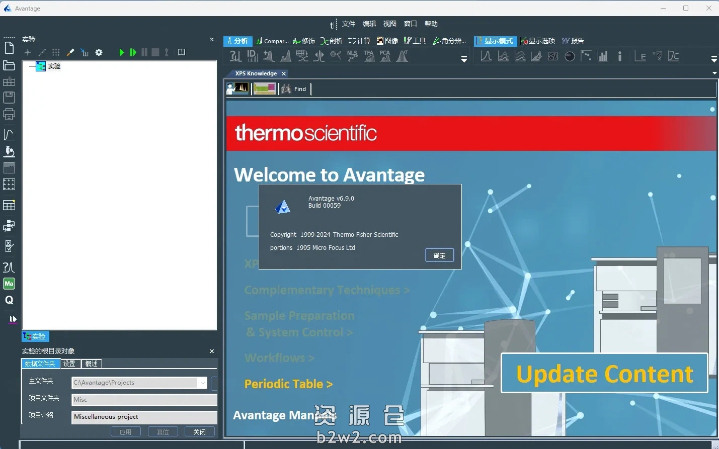The width and height of the screenshot is (719, 449).
Task: Open the experiment settings gear icon
Action: [x=99, y=52]
